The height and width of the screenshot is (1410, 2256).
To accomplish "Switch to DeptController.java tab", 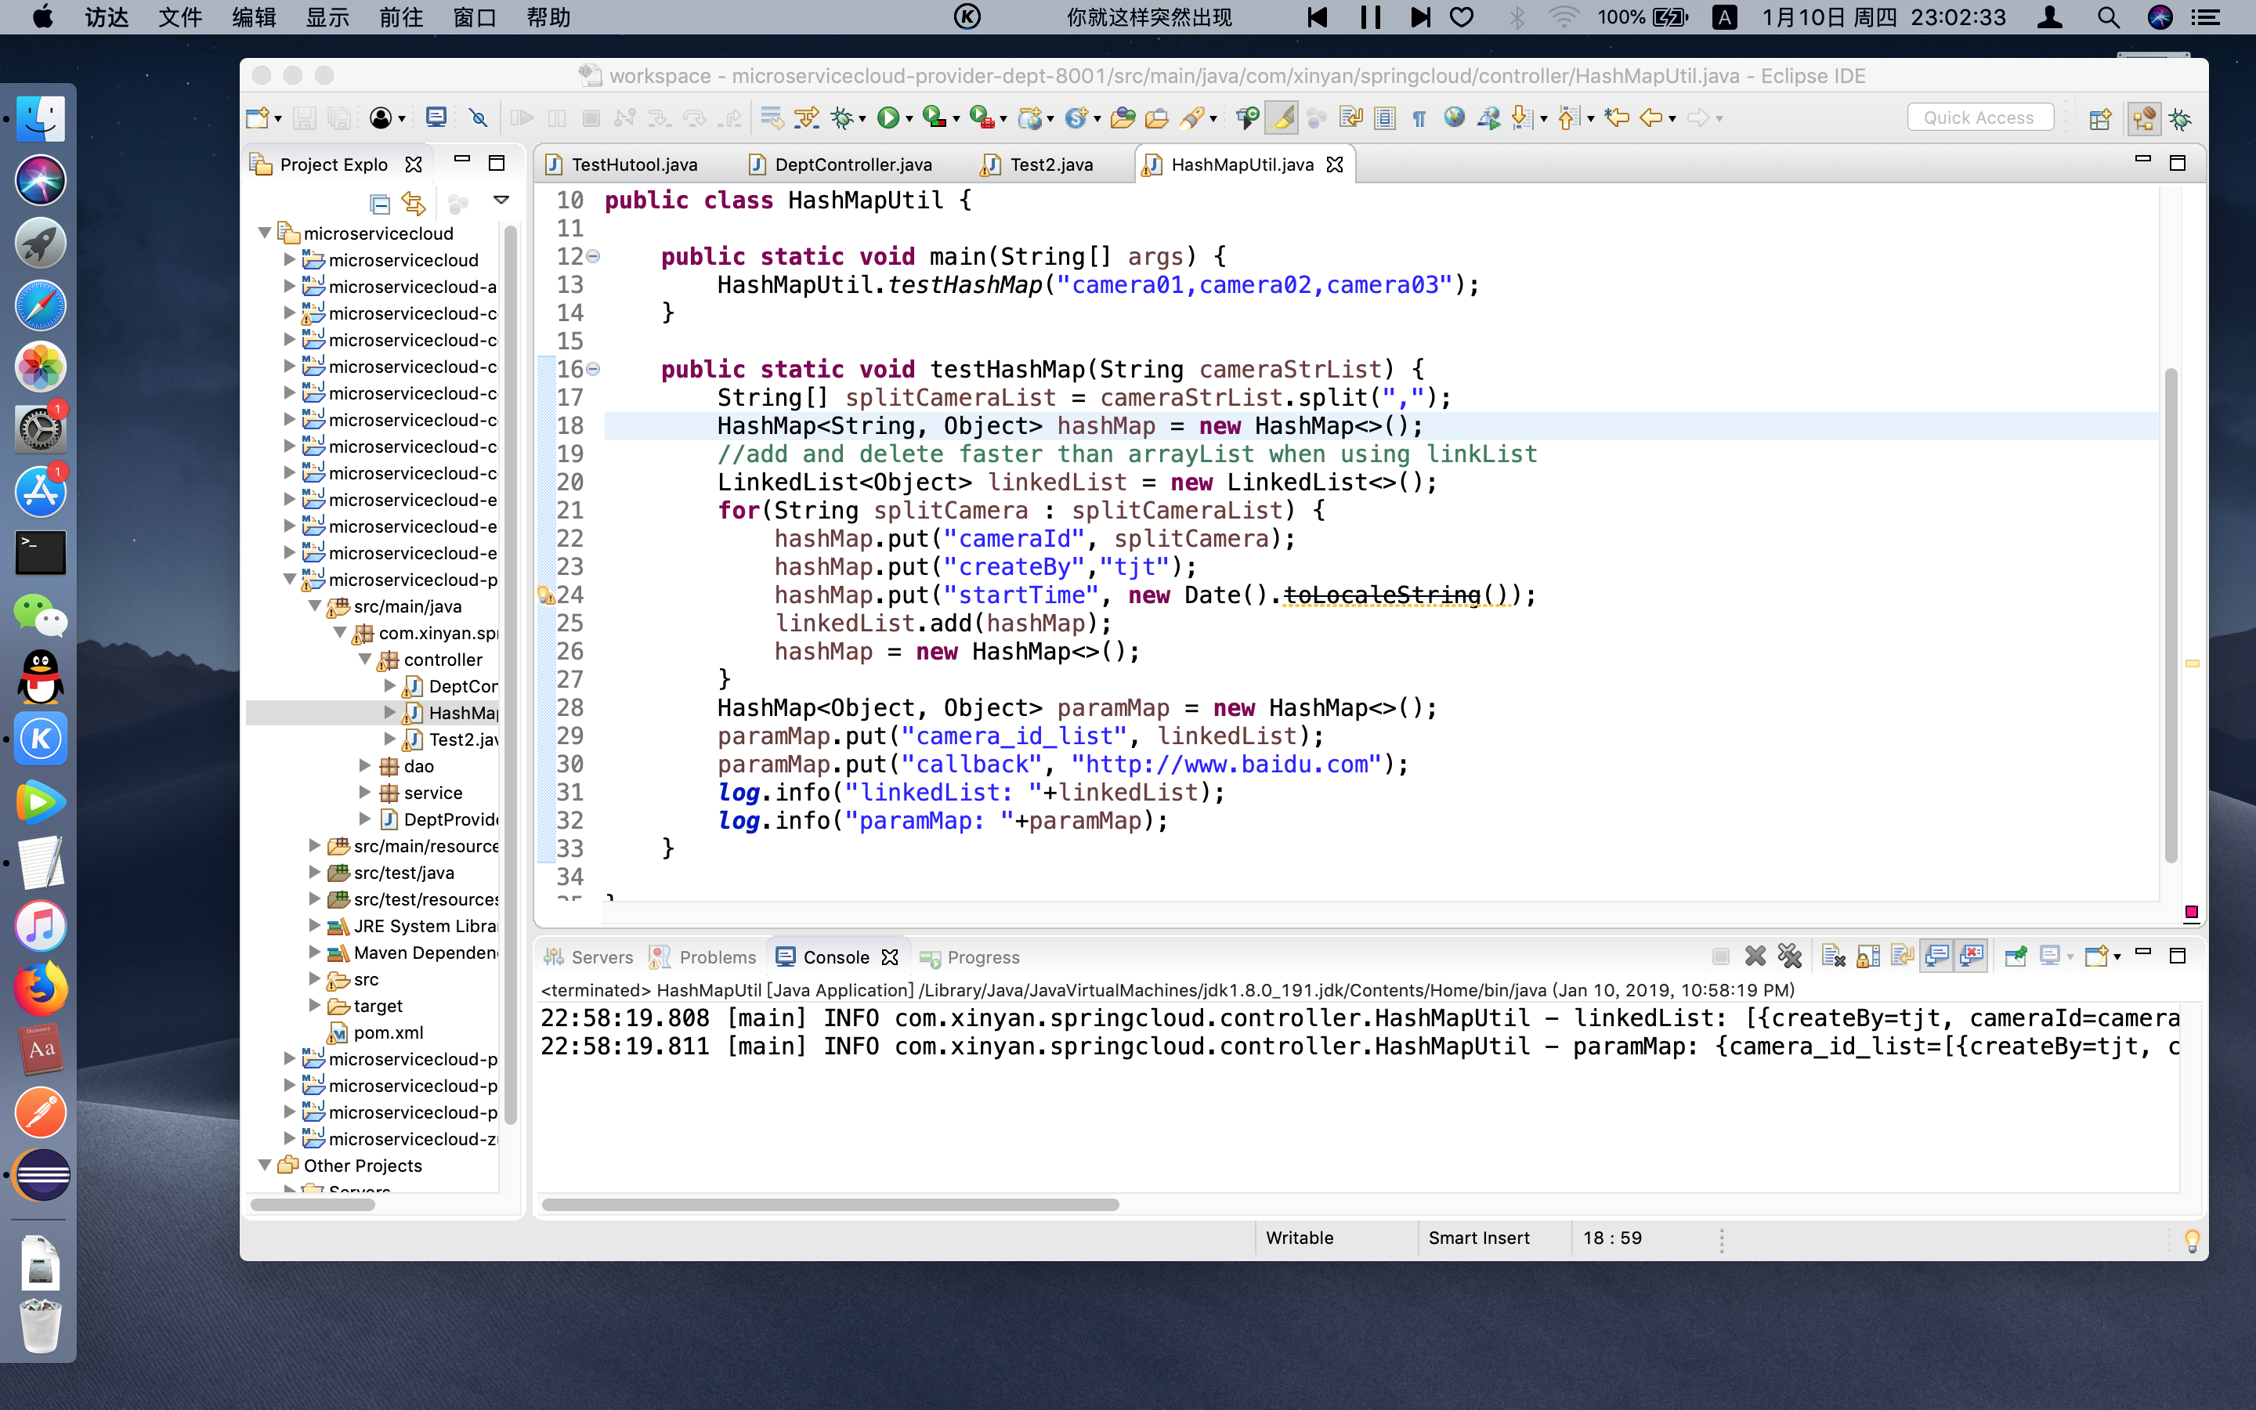I will point(852,164).
